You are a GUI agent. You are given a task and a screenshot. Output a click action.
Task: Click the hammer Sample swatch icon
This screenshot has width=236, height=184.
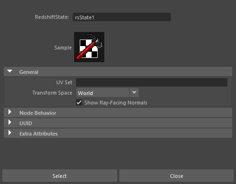point(89,47)
